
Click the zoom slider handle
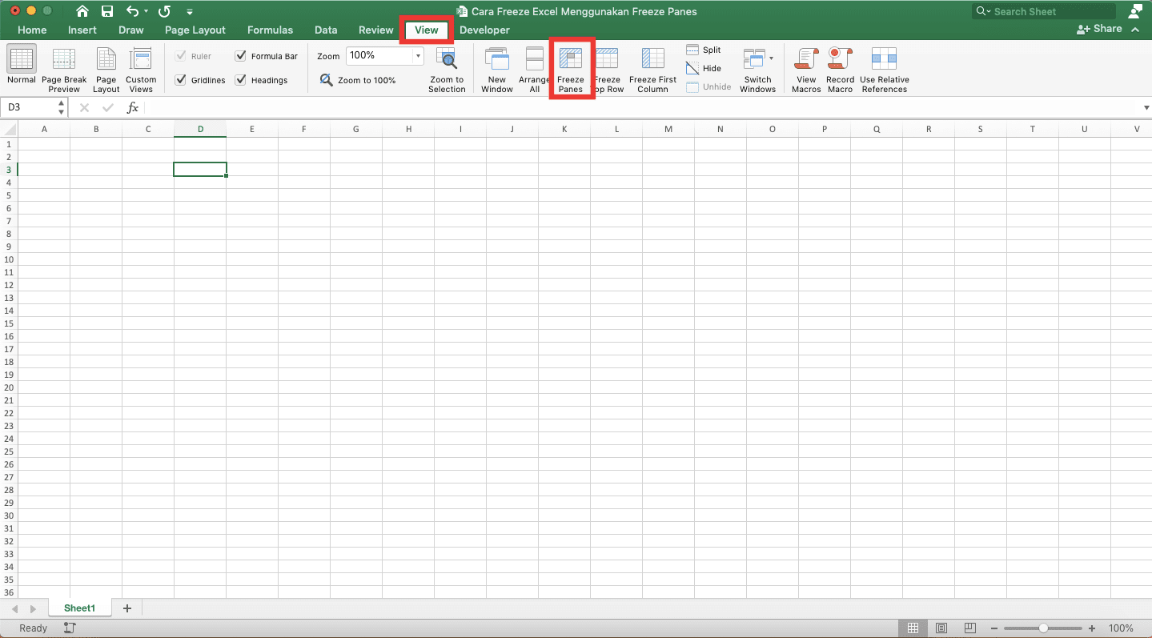point(1043,628)
